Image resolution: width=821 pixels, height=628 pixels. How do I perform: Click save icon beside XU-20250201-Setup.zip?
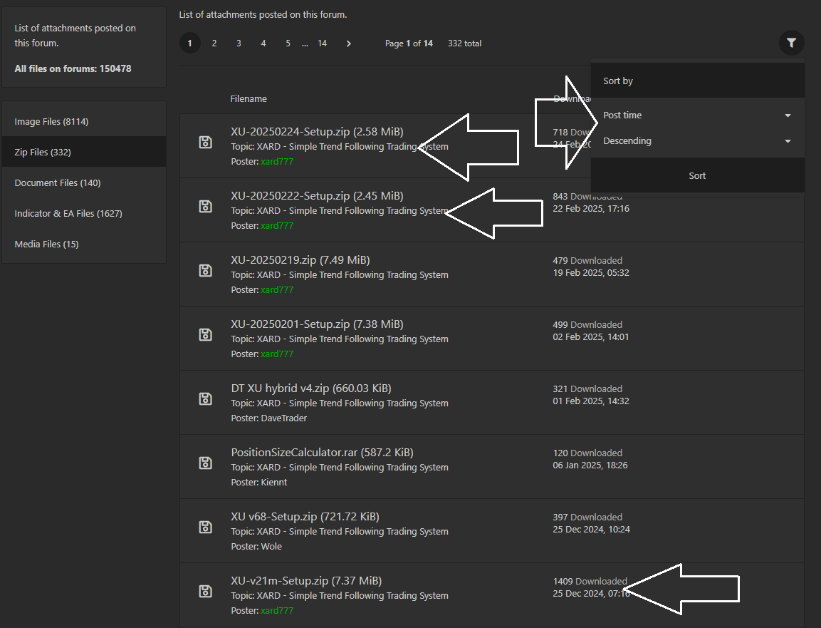coord(205,334)
